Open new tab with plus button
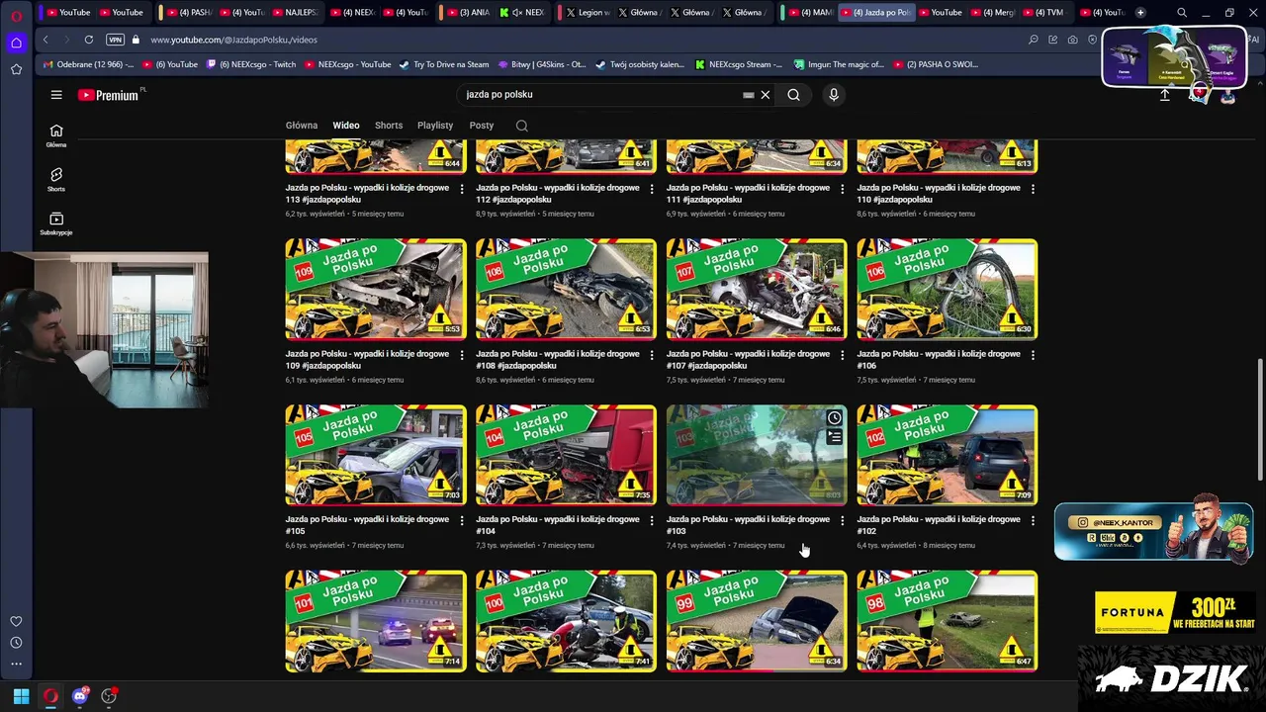This screenshot has height=712, width=1266. click(x=1140, y=12)
